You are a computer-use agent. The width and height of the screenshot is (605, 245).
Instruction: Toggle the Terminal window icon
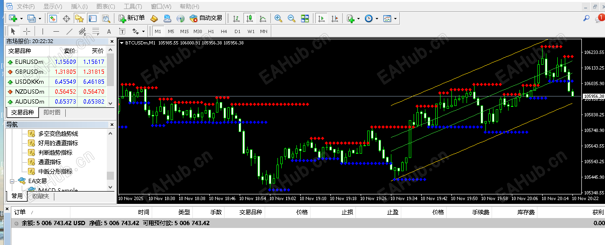pos(93,18)
